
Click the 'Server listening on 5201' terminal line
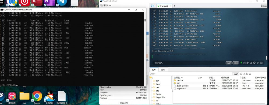pos(162,51)
